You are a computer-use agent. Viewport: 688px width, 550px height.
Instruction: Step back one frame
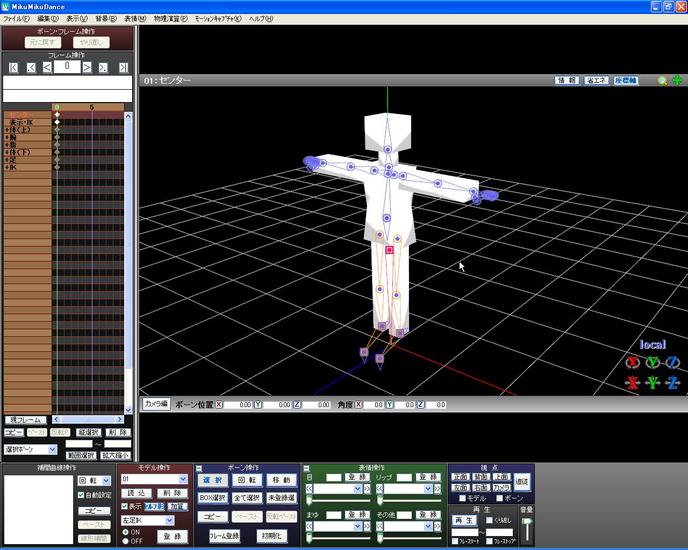47,67
